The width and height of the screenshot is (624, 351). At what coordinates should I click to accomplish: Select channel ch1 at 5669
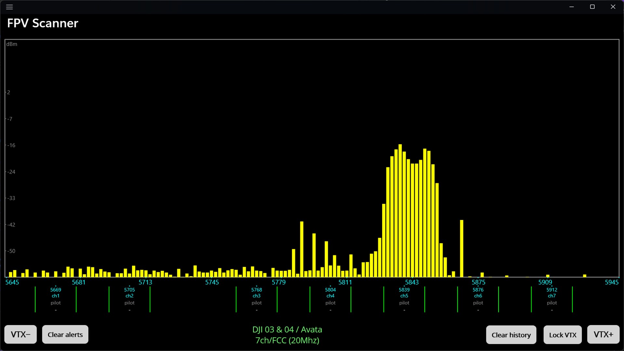point(56,296)
